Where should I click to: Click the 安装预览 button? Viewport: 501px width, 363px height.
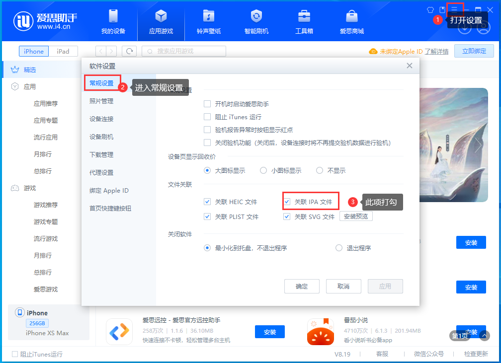(356, 217)
